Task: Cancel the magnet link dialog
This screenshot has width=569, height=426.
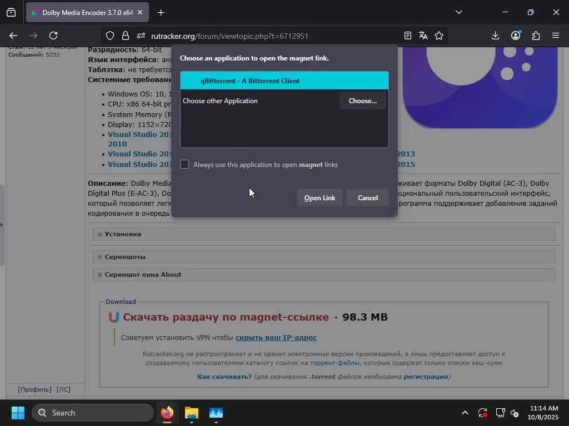Action: (x=368, y=198)
